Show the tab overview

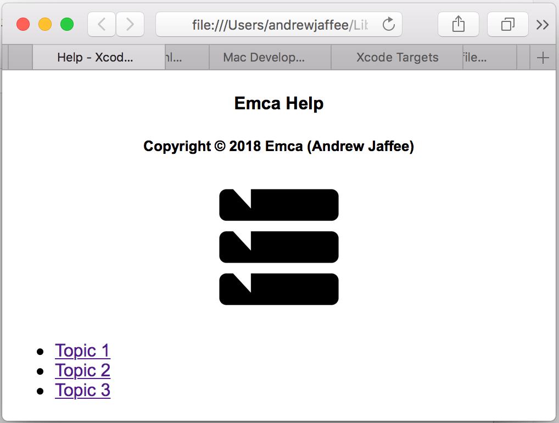508,24
